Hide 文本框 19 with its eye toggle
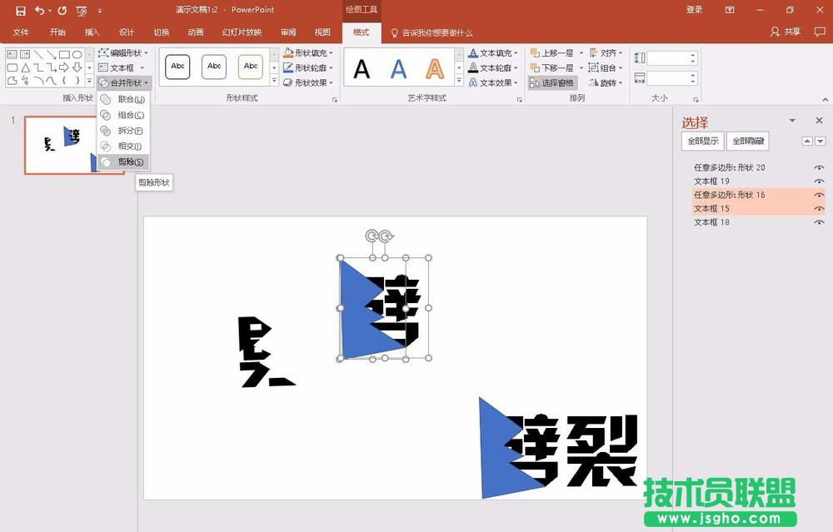 pyautogui.click(x=817, y=181)
